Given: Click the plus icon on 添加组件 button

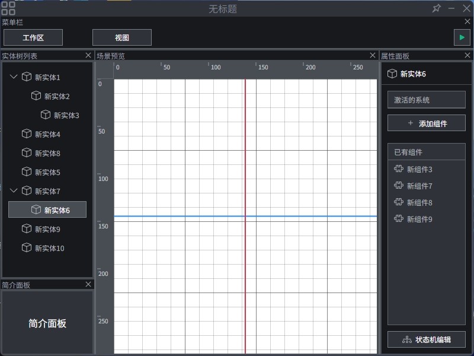Looking at the screenshot, I should 410,123.
